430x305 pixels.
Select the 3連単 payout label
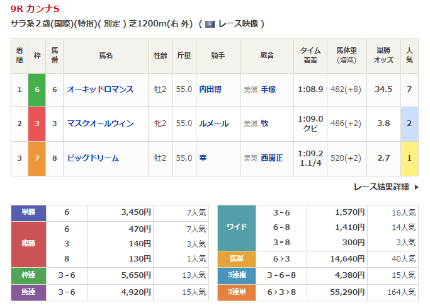tap(237, 291)
